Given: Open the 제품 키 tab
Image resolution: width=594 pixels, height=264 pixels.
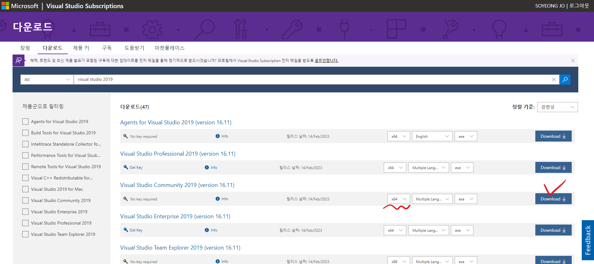Looking at the screenshot, I should coord(81,48).
